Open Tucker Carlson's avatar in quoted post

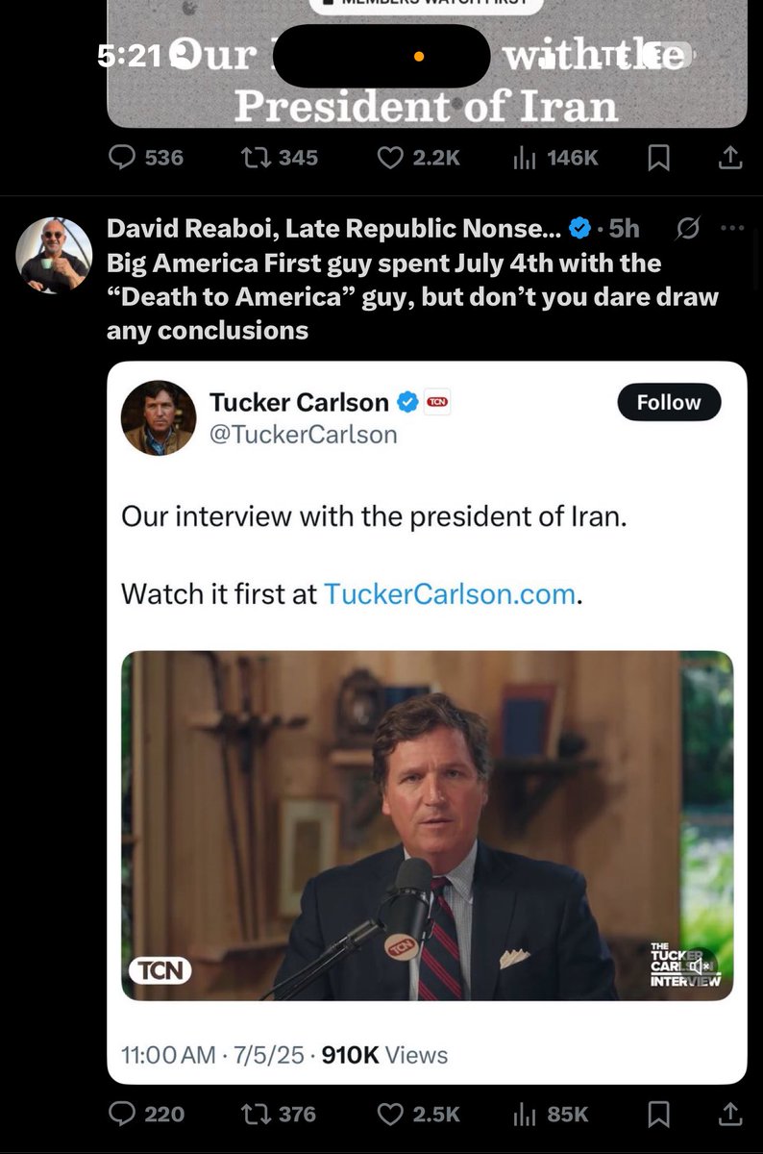click(158, 417)
